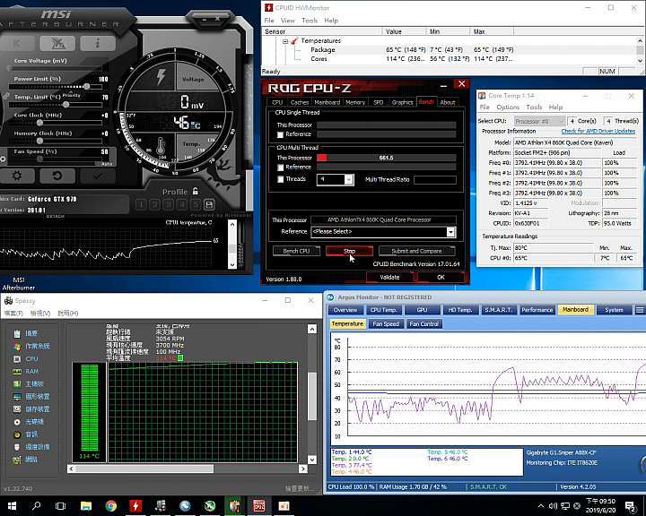Open Core Temp Options menu
This screenshot has width=646, height=516.
click(508, 107)
